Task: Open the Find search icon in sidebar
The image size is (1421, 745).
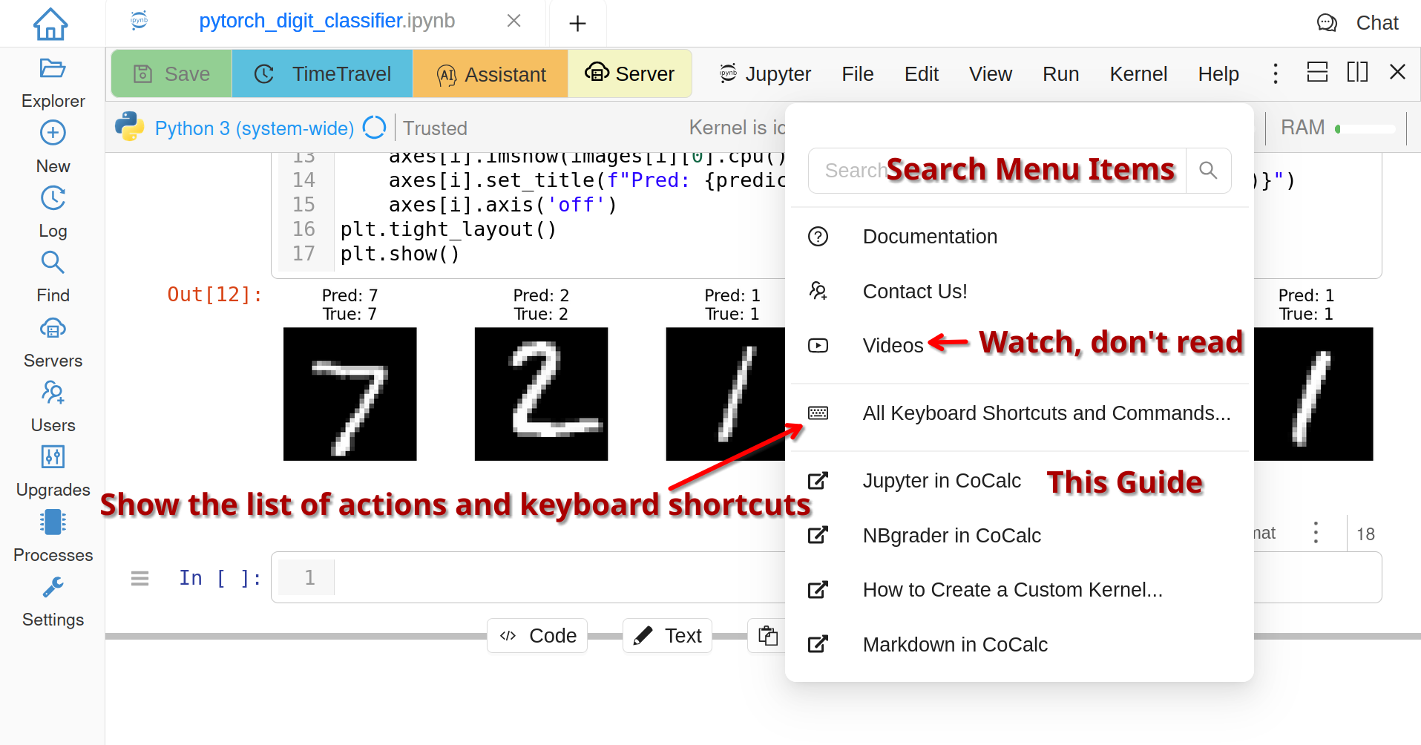Action: point(53,263)
